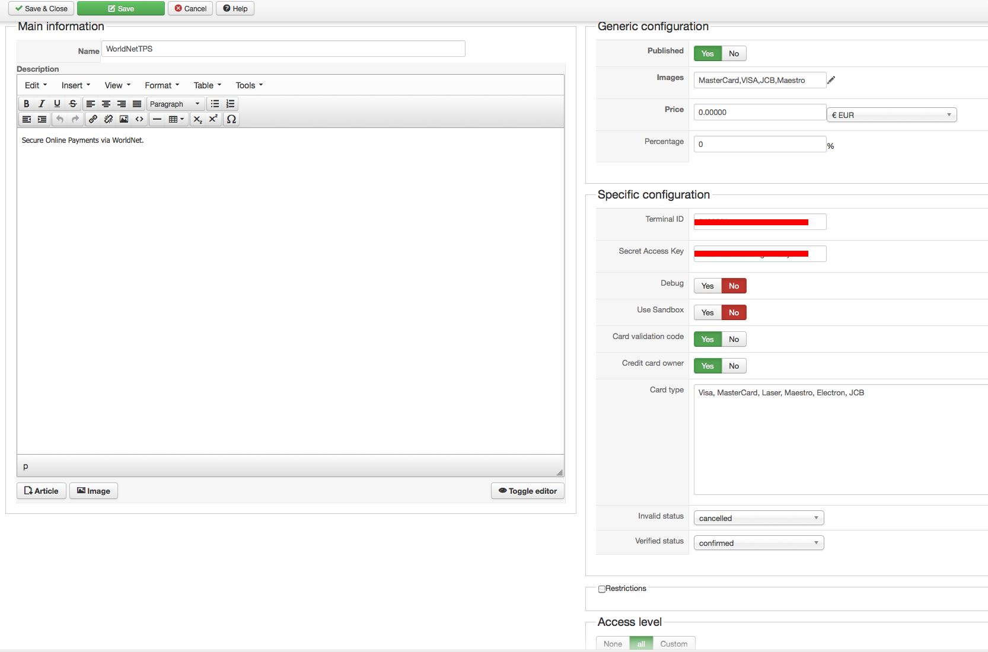
Task: Set Published to Yes
Action: [707, 53]
